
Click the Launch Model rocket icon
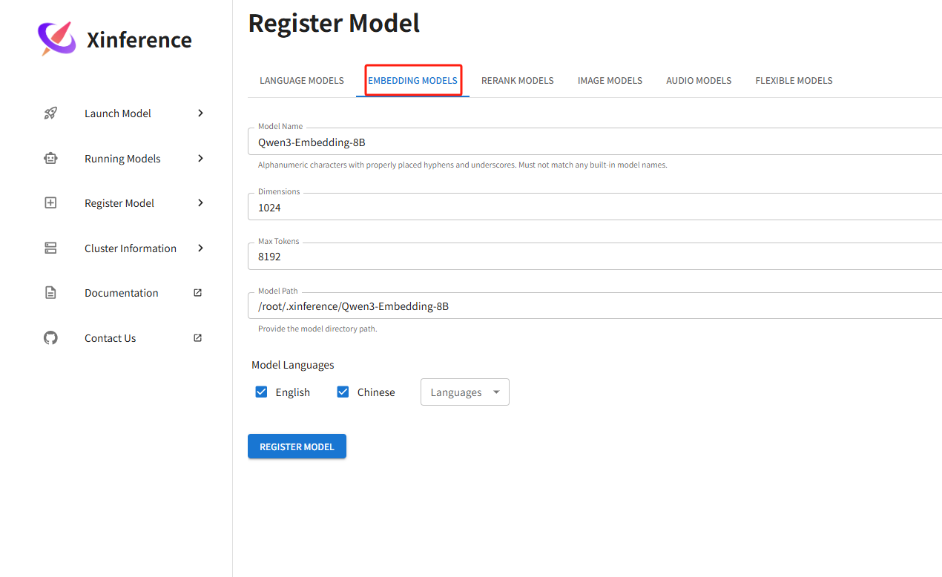pos(50,113)
